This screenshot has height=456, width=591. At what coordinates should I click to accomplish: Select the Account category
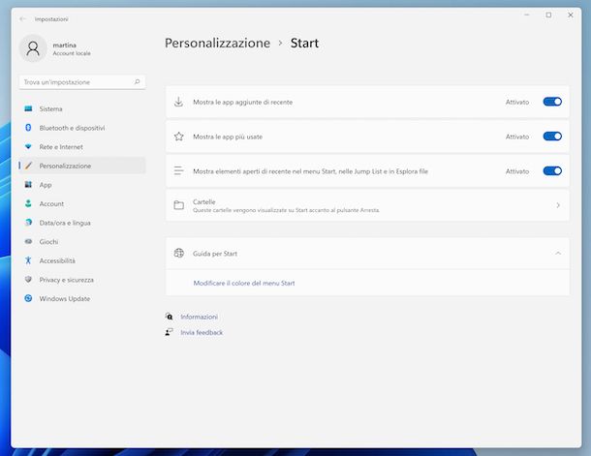82,203
